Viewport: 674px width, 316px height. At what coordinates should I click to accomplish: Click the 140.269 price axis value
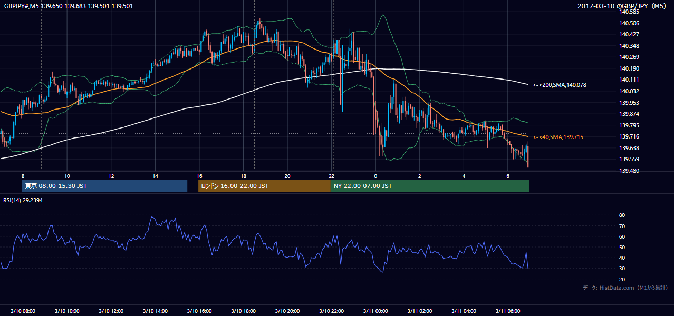(630, 57)
